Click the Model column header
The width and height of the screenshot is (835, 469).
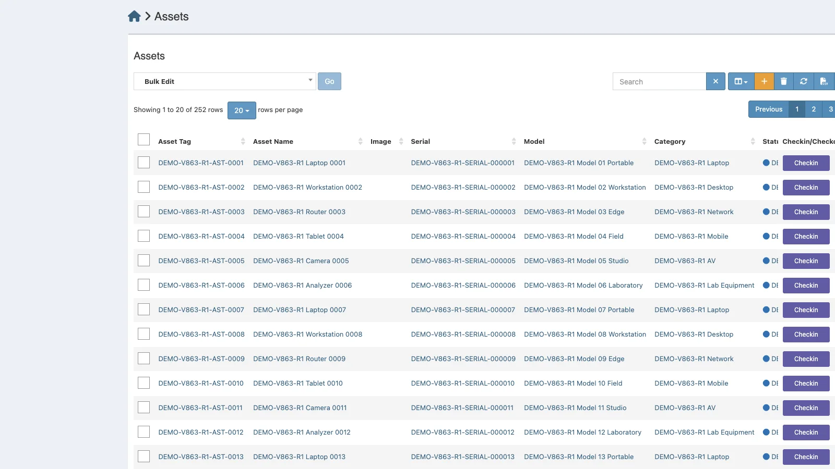(534, 141)
